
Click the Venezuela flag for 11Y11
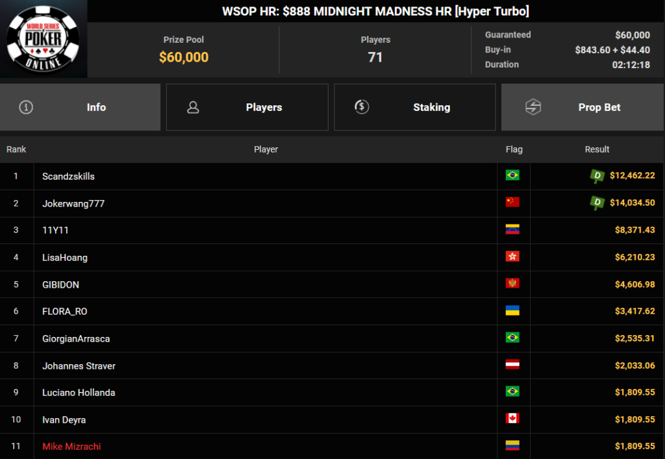pos(512,229)
